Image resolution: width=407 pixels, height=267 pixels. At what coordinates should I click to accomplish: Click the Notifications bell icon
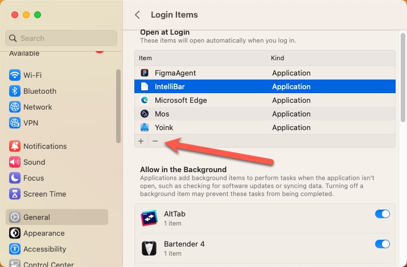point(15,146)
